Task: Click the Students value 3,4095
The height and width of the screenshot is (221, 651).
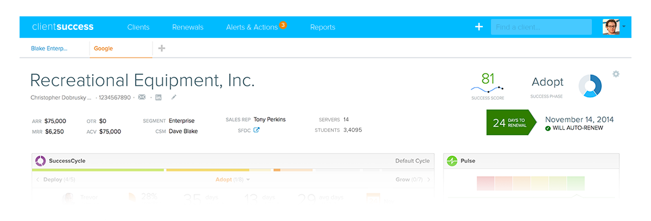Action: tap(353, 130)
